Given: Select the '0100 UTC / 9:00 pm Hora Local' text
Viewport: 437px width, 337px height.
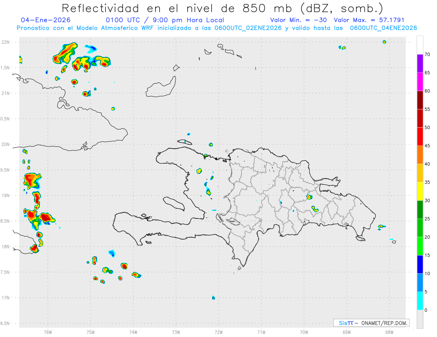Looking at the screenshot, I should click(165, 20).
